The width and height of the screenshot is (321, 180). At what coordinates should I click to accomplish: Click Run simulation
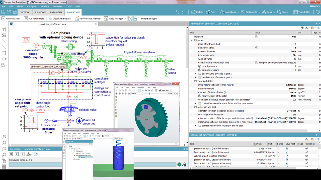11,18
